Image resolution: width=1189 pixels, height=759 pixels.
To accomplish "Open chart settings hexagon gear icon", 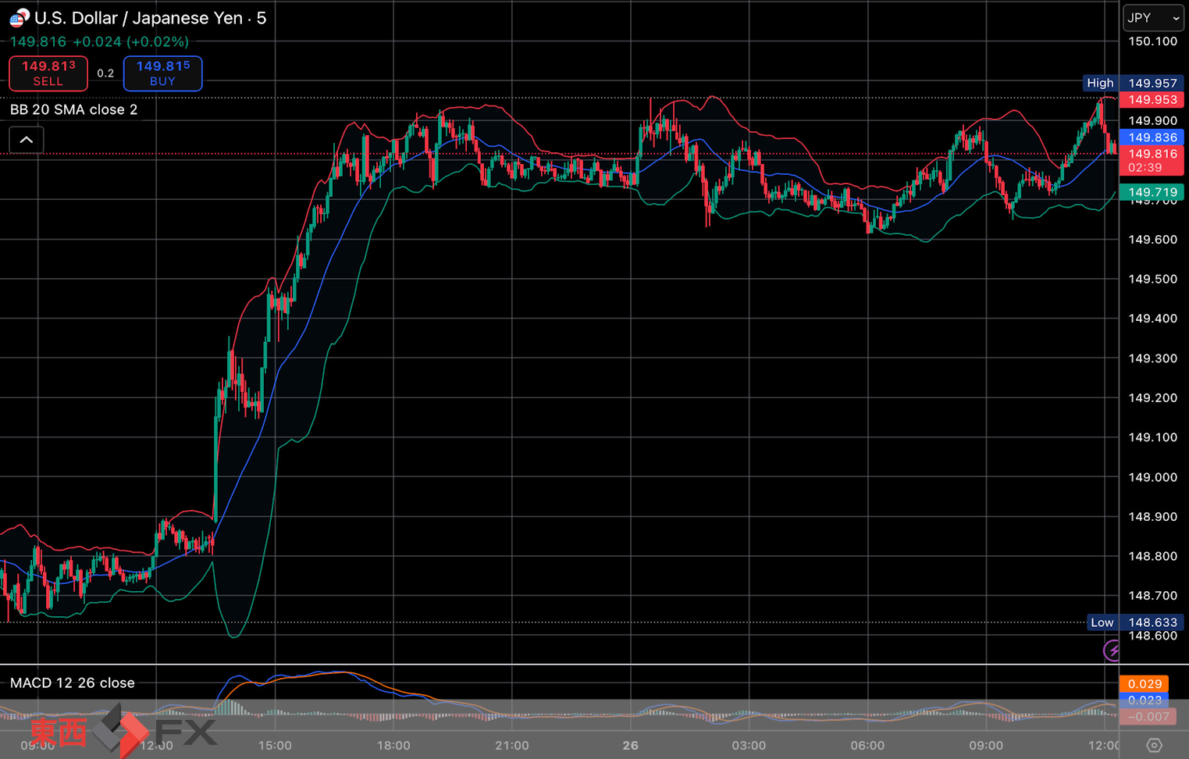I will [1154, 745].
